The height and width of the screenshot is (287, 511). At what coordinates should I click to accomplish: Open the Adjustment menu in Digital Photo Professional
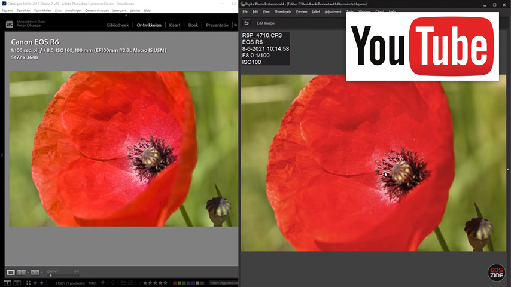pyautogui.click(x=333, y=11)
